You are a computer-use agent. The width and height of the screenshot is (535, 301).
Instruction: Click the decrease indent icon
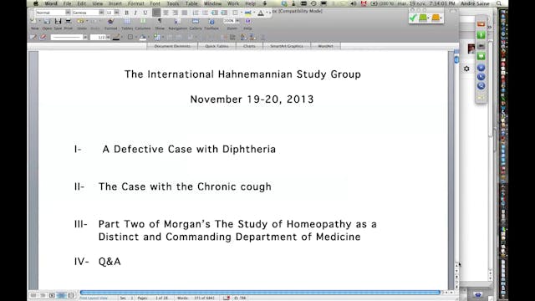pos(214,13)
